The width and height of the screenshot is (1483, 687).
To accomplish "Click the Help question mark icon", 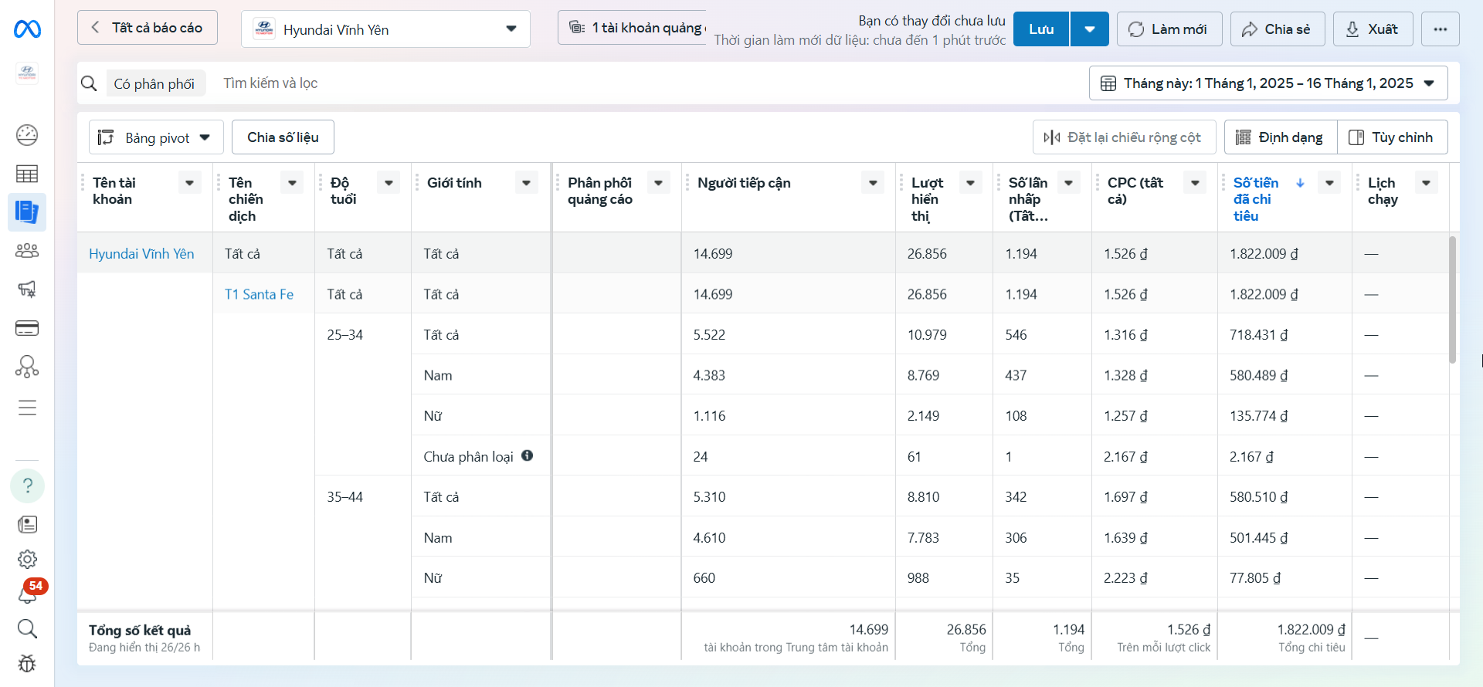I will (27, 486).
